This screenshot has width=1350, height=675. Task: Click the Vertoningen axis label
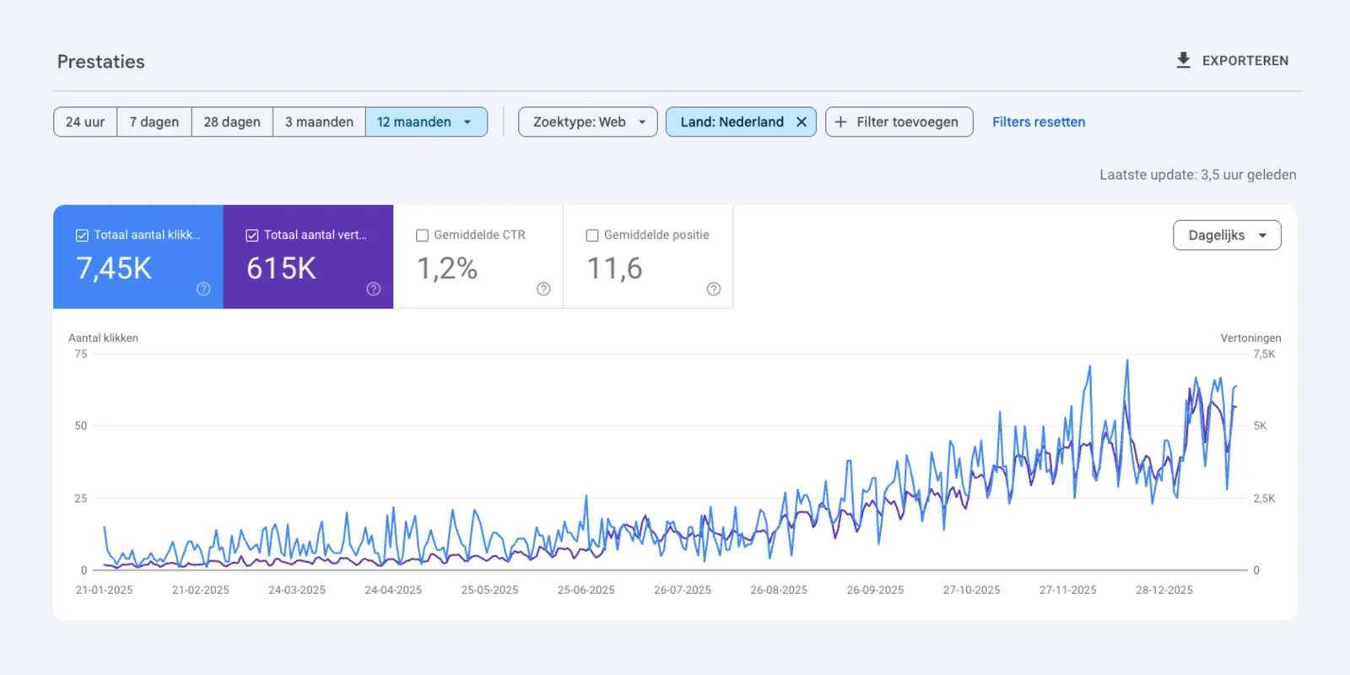point(1250,338)
